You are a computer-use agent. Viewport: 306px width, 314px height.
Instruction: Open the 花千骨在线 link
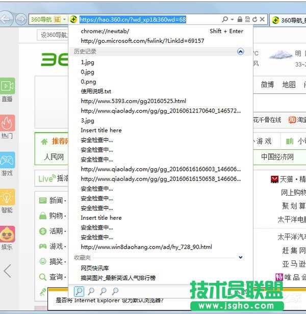pos(267,120)
